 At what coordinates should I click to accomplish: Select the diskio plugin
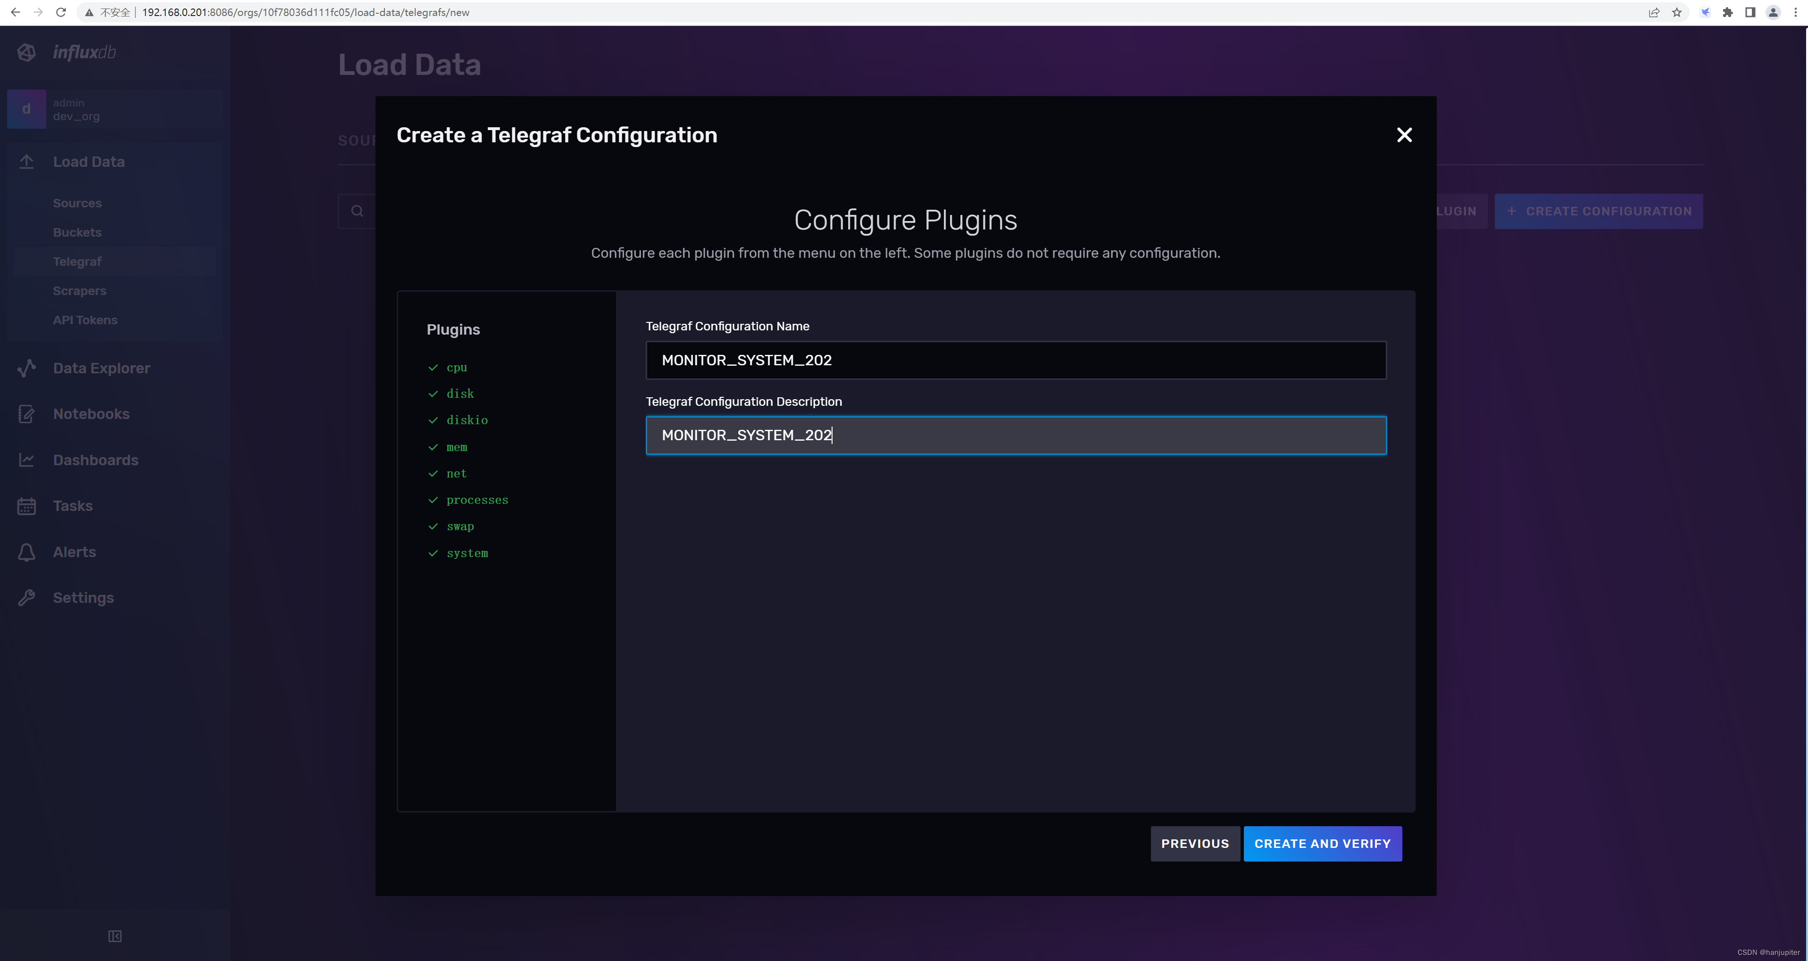467,420
